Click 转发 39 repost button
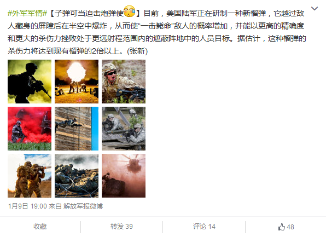The height and width of the screenshot is (237, 326). pyautogui.click(x=121, y=227)
